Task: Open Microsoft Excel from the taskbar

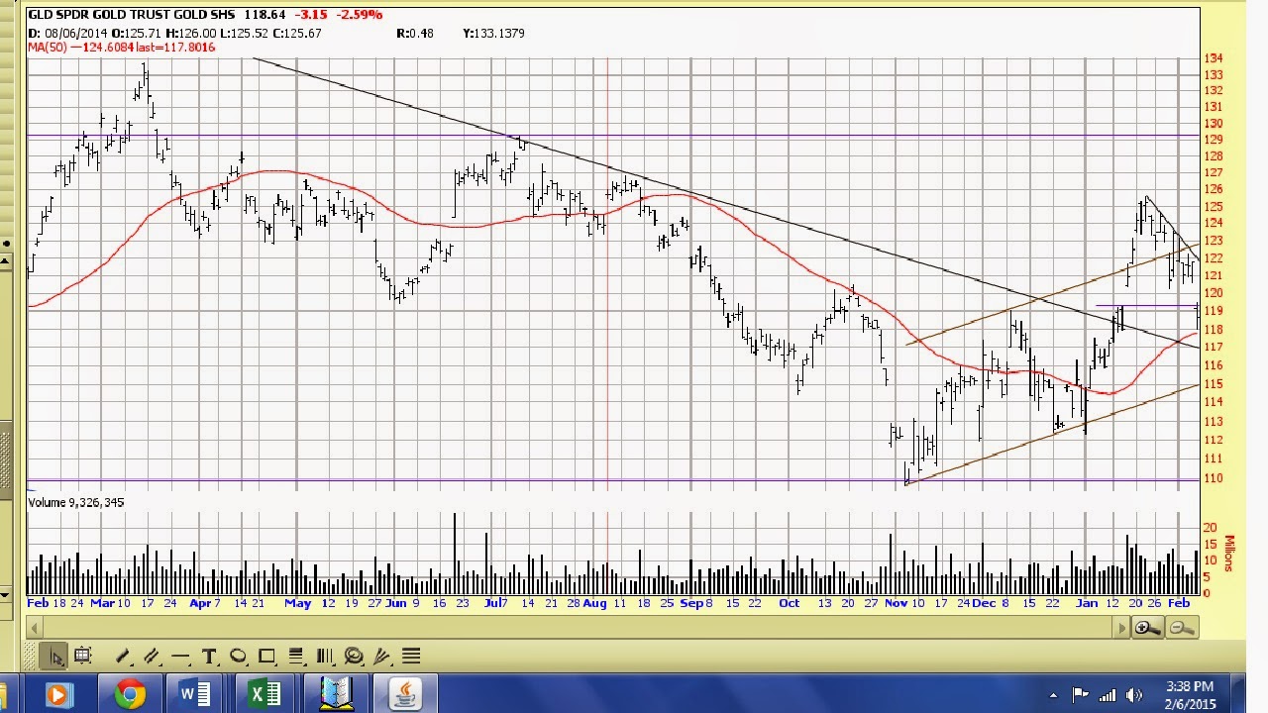Action: [264, 694]
